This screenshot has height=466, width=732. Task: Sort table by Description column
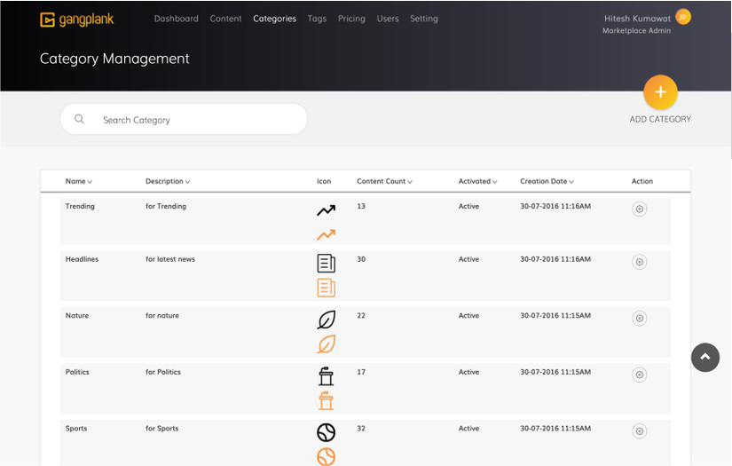tap(168, 181)
